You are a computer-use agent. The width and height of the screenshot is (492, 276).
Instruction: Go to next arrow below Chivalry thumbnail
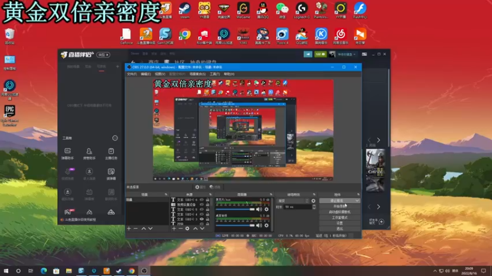[378, 207]
